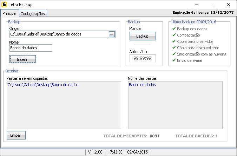Viewport: 237px width, 156px height.
Task: Click the Origem label
Action: pos(15,28)
